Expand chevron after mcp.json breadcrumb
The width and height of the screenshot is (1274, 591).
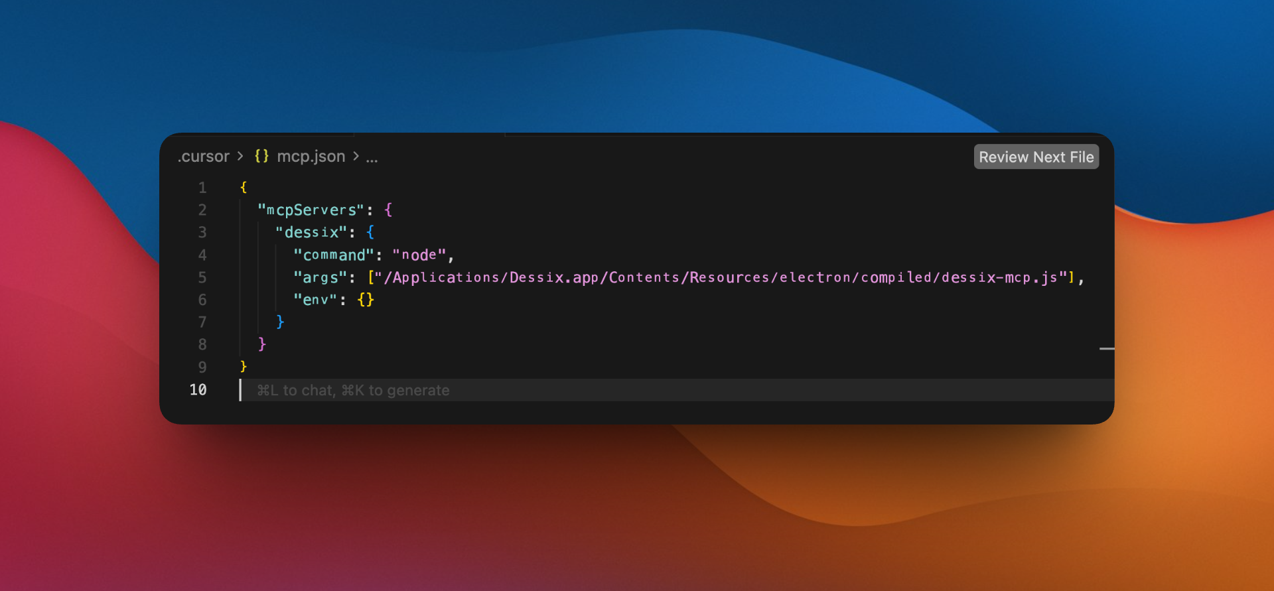[356, 157]
